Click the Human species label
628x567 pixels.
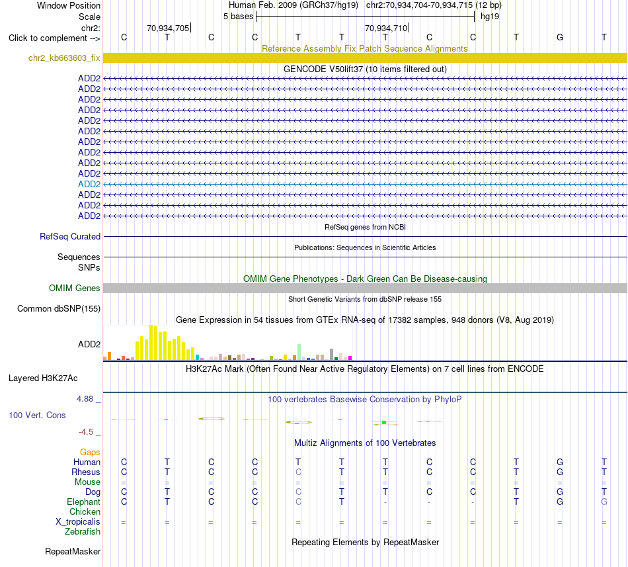coord(87,462)
